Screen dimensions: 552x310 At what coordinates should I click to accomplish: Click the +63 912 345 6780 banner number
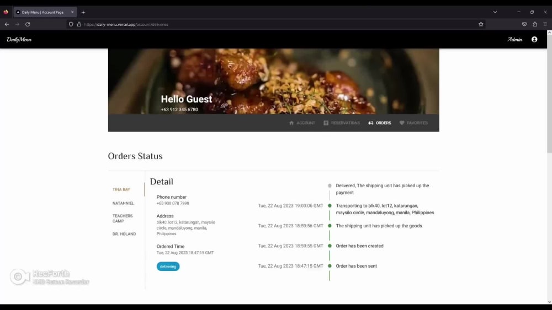(179, 110)
